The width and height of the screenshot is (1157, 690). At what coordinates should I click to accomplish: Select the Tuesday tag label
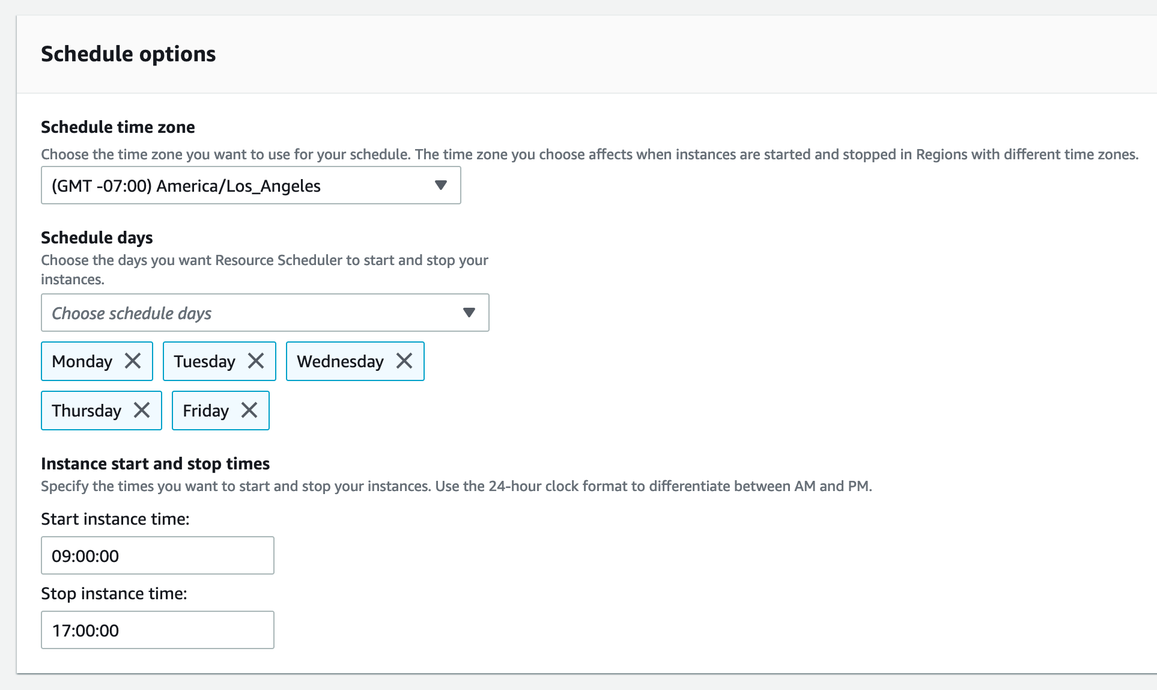coord(204,361)
